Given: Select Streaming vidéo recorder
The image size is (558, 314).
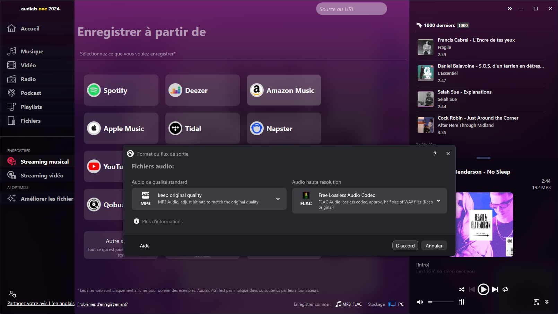Looking at the screenshot, I should [37, 175].
